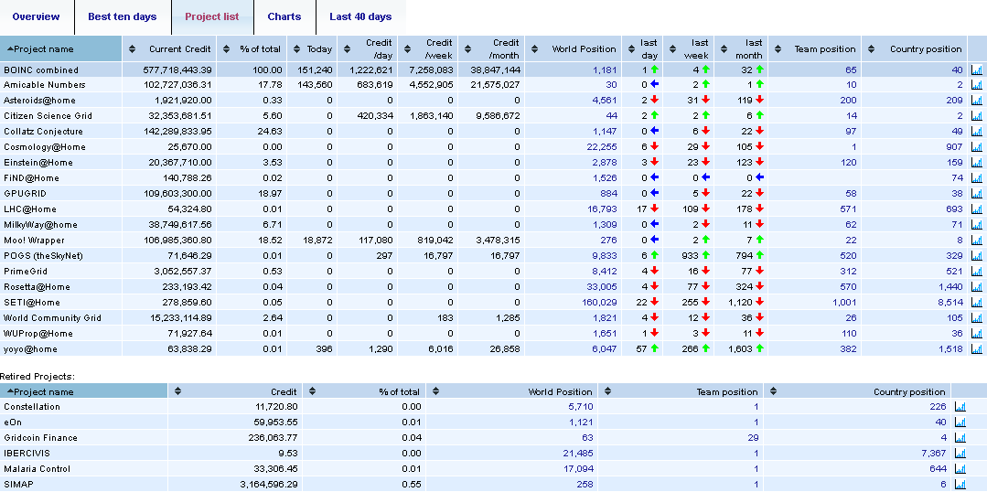Switch to the Overview tab
This screenshot has width=987, height=492.
36,17
